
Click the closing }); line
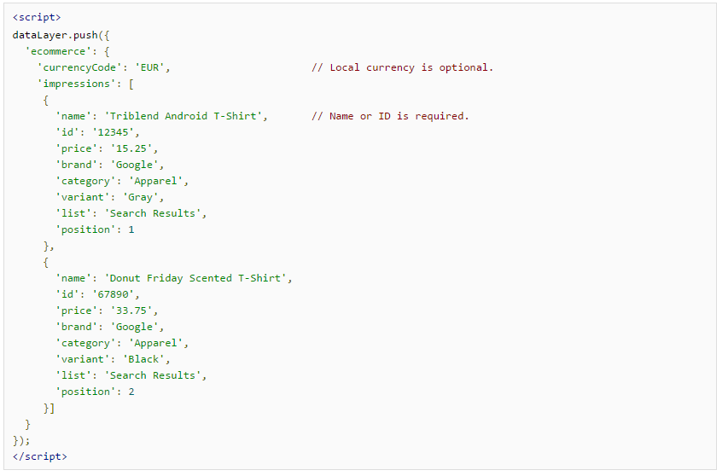coord(21,440)
